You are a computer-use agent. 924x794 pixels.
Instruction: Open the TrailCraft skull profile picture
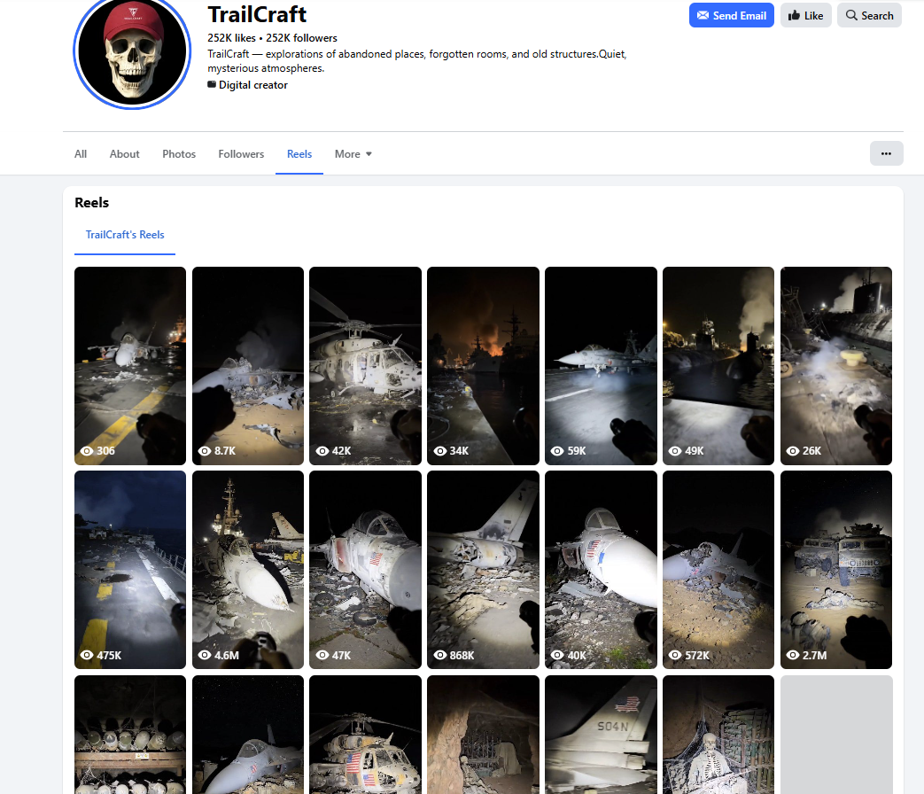pyautogui.click(x=133, y=51)
